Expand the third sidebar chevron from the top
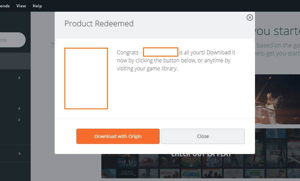The height and width of the screenshot is (181, 300). click(x=19, y=120)
